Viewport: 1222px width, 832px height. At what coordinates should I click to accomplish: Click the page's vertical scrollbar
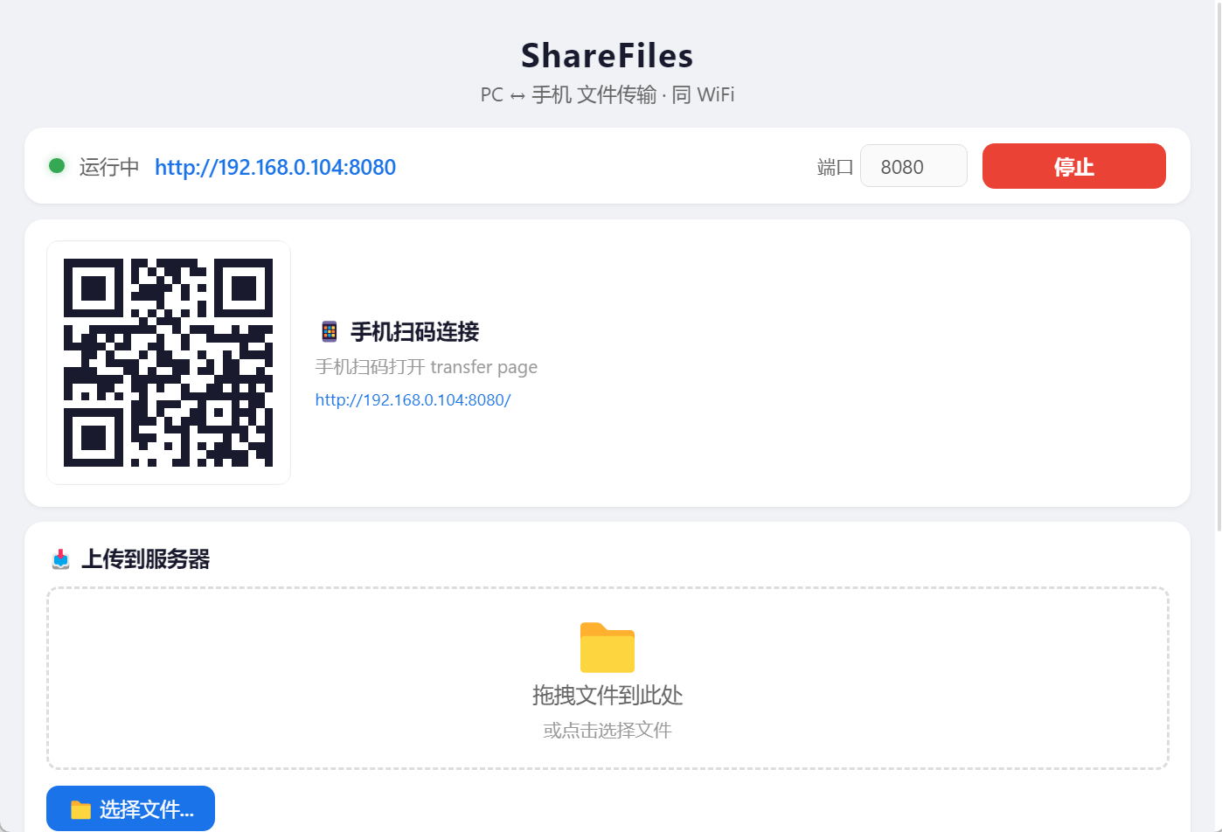pyautogui.click(x=1219, y=266)
